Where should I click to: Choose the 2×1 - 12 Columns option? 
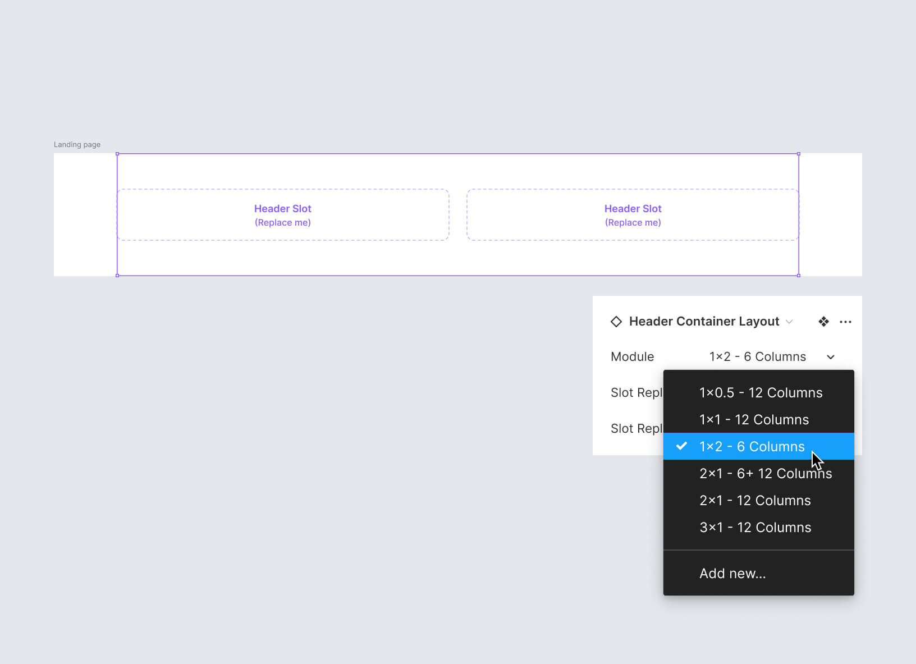point(755,500)
